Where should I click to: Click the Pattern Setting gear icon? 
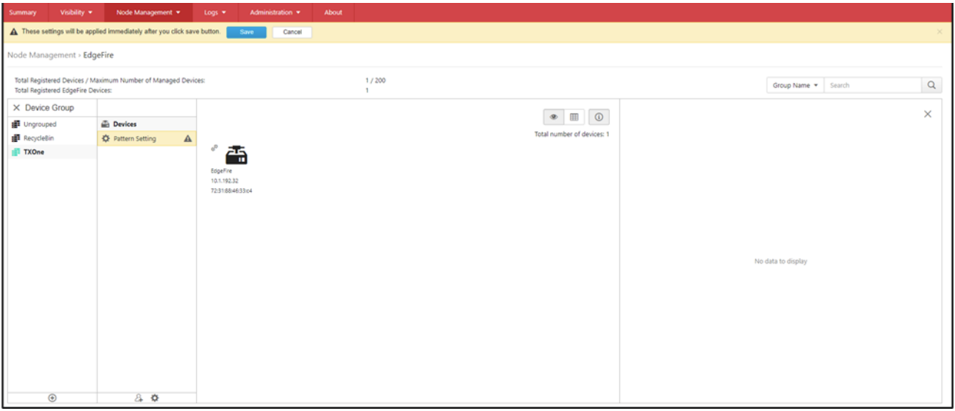(106, 138)
